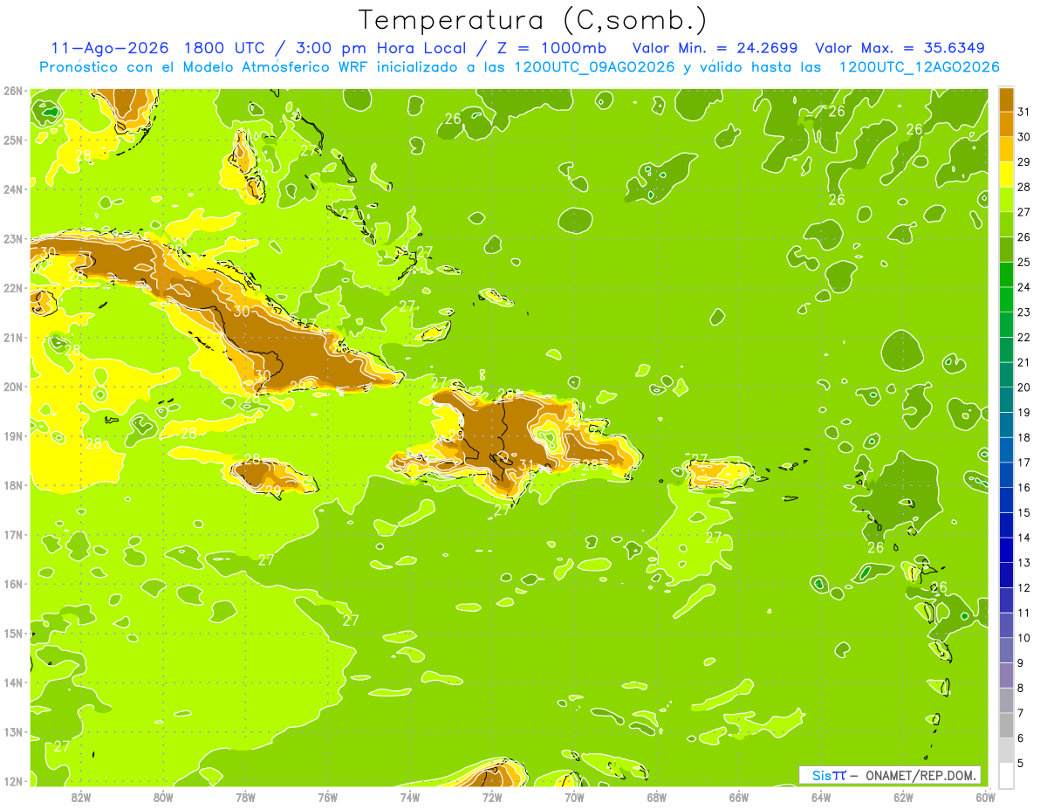Click the longitude label "72W"
This screenshot has height=809, width=1047.
pos(492,798)
